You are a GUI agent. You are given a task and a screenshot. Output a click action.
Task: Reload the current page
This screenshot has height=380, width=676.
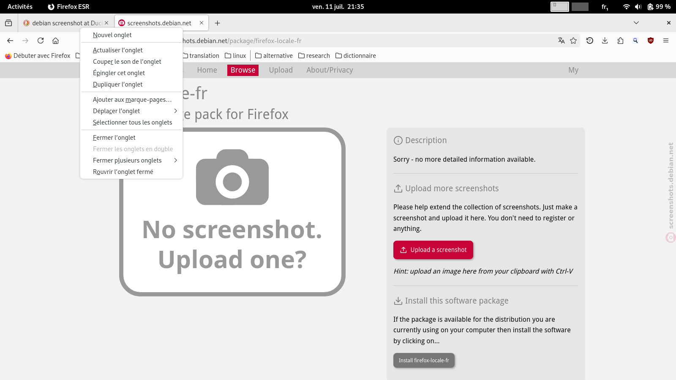tap(41, 41)
